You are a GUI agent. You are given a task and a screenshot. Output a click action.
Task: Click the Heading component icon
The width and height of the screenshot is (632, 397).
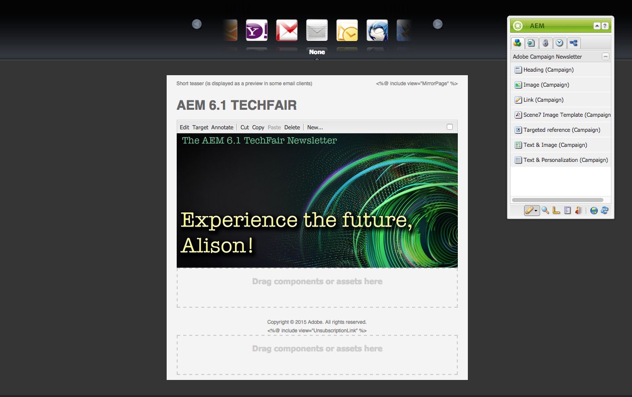518,70
